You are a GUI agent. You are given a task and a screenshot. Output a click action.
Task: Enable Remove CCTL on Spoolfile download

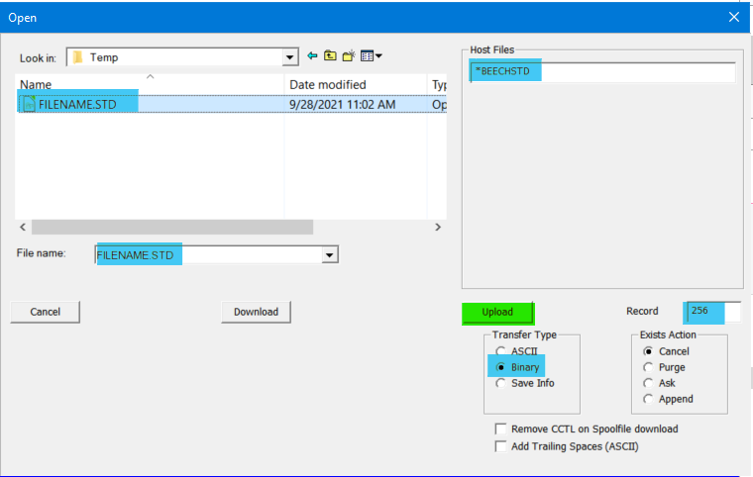(x=500, y=429)
